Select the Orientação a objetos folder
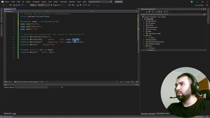The width and height of the screenshot is (210, 118). pos(154,44)
